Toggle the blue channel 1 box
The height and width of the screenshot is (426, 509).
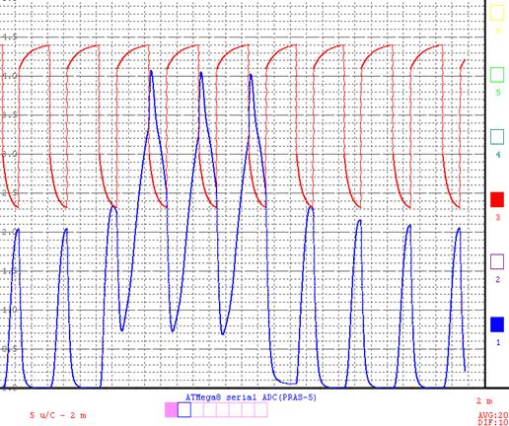click(x=497, y=324)
